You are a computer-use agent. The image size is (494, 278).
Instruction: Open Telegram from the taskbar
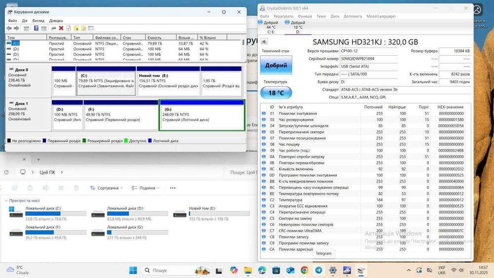point(319,270)
